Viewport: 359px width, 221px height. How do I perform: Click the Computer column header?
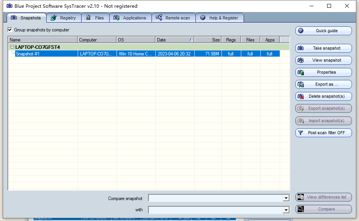pyautogui.click(x=97, y=40)
